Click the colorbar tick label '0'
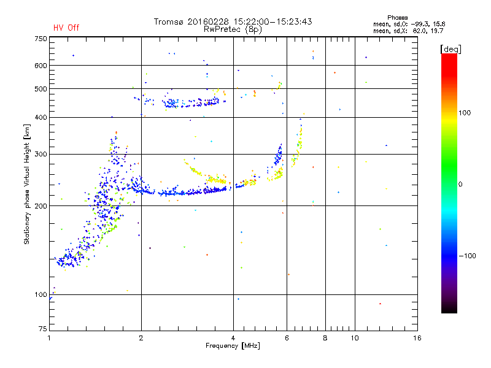 click(460, 185)
